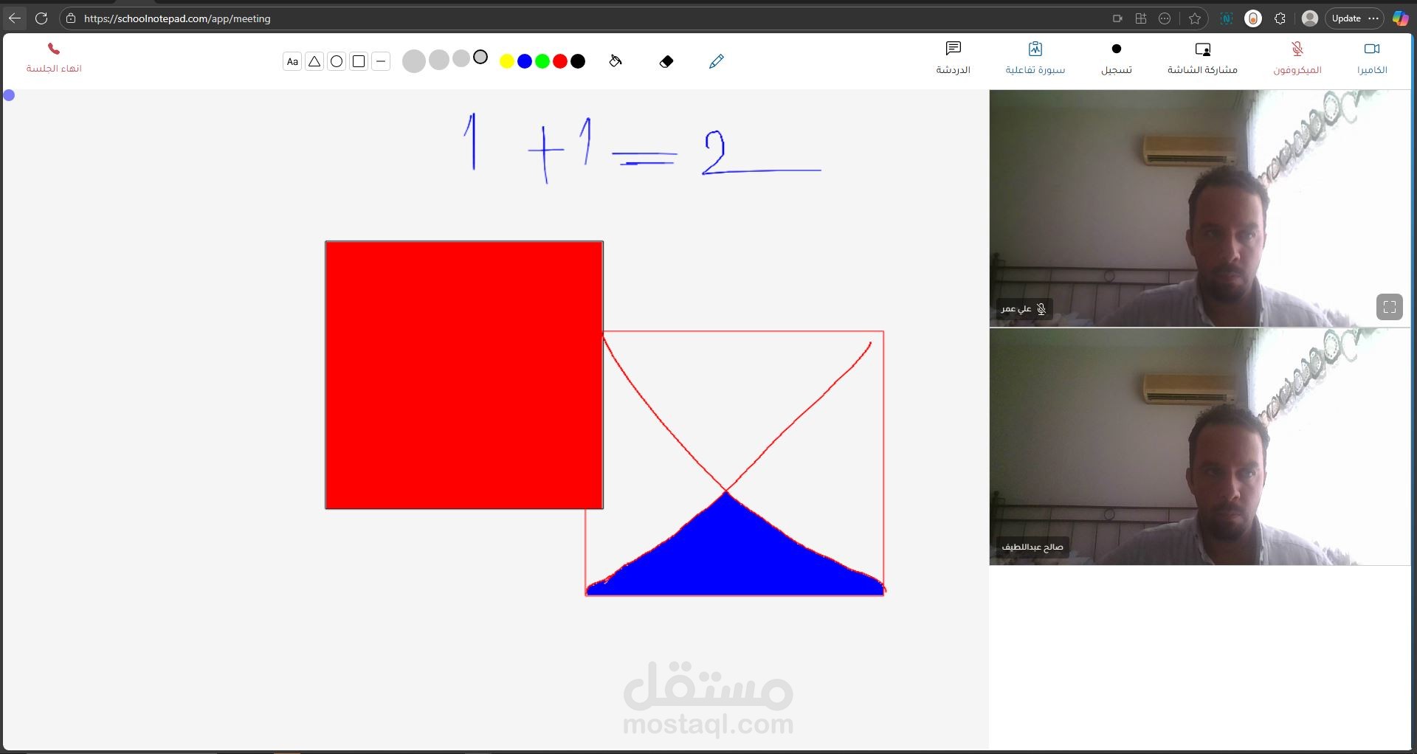Open the browser extensions puzzle icon
Viewport: 1417px width, 754px height.
[x=1280, y=18]
